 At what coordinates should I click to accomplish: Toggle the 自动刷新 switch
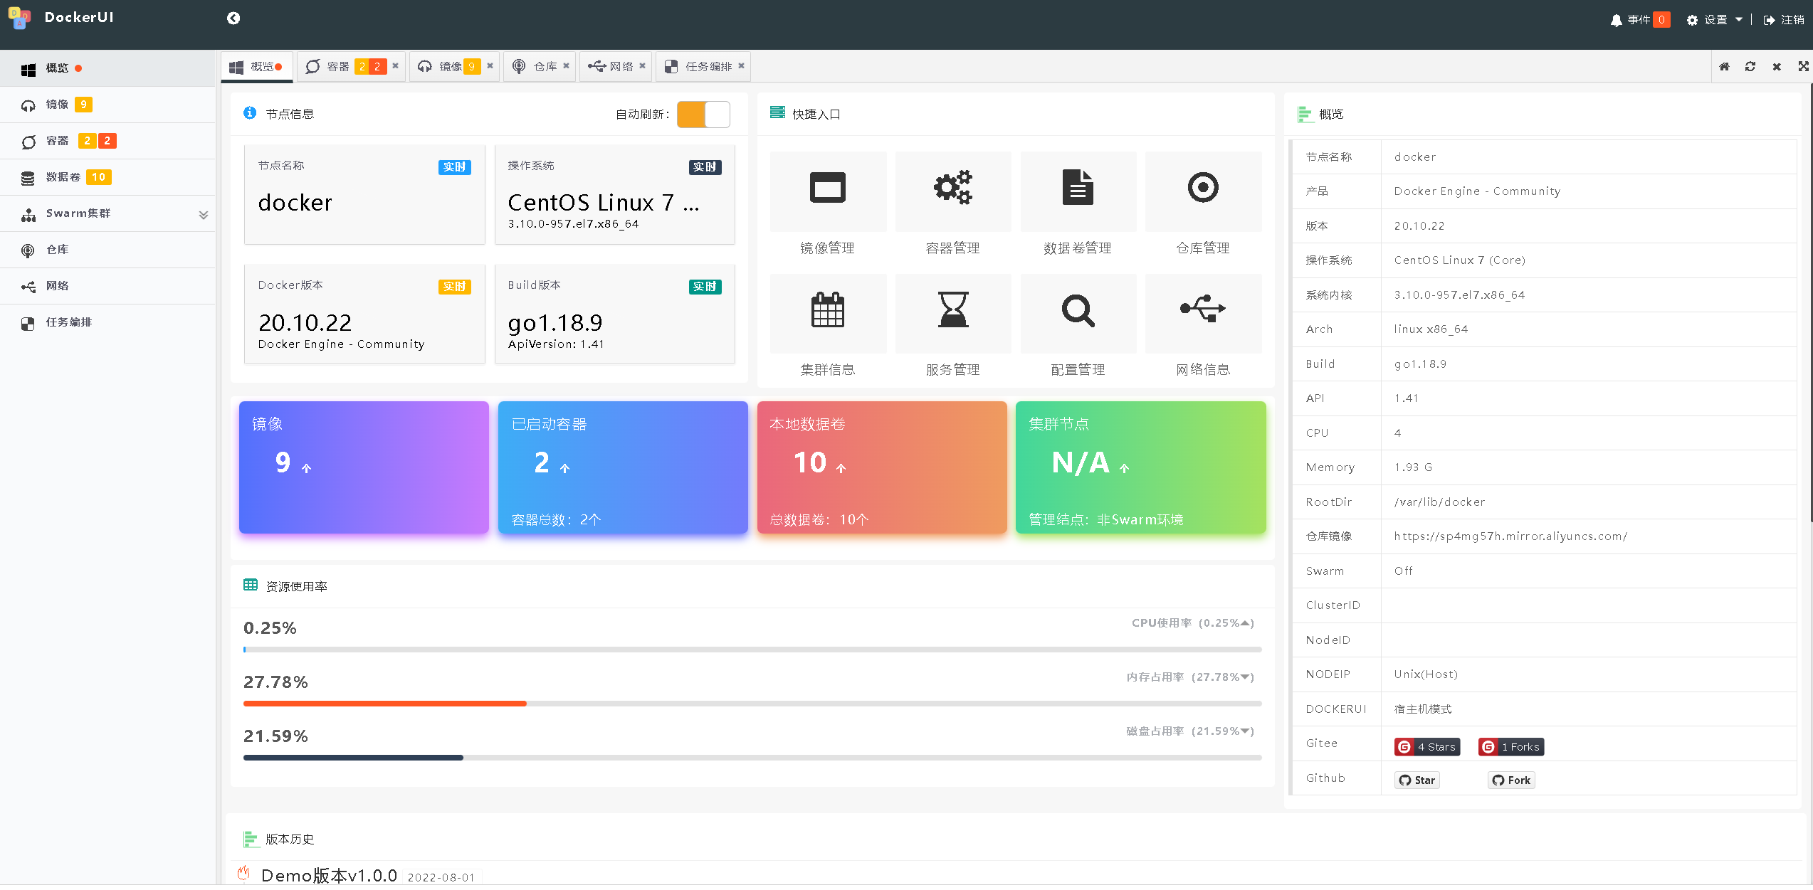tap(703, 115)
